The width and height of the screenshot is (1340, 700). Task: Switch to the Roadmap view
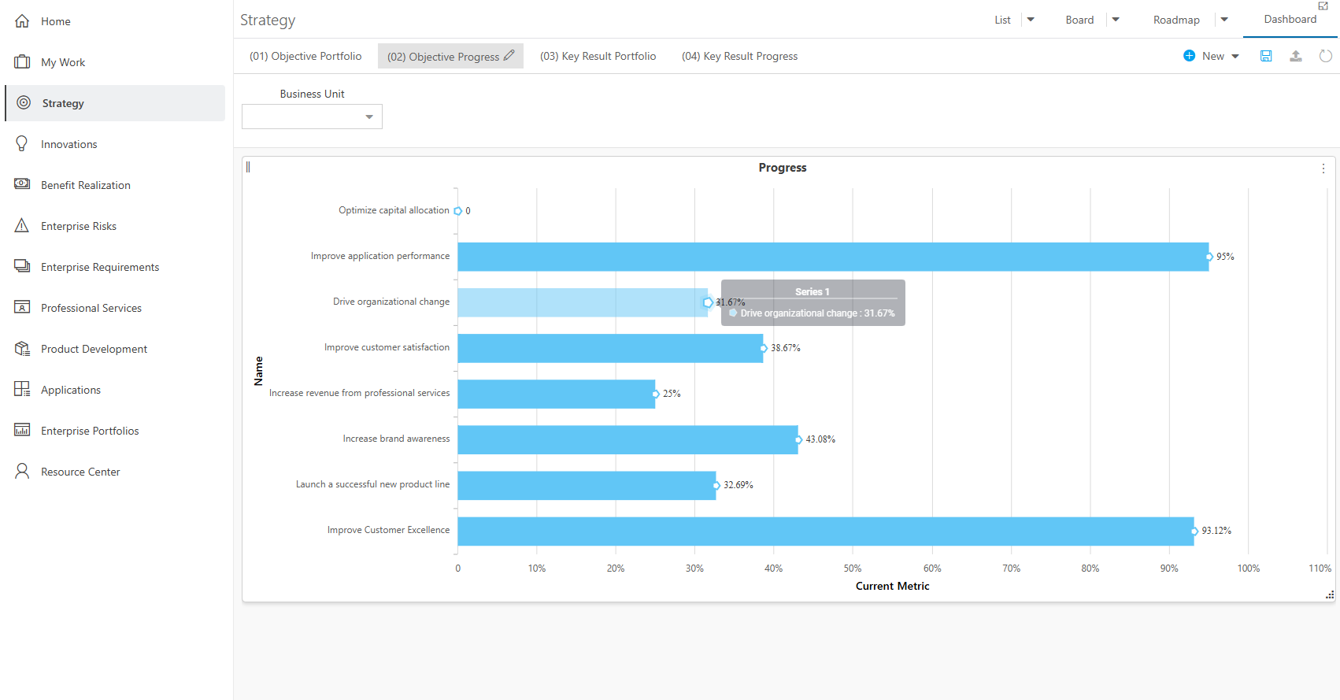click(1176, 20)
